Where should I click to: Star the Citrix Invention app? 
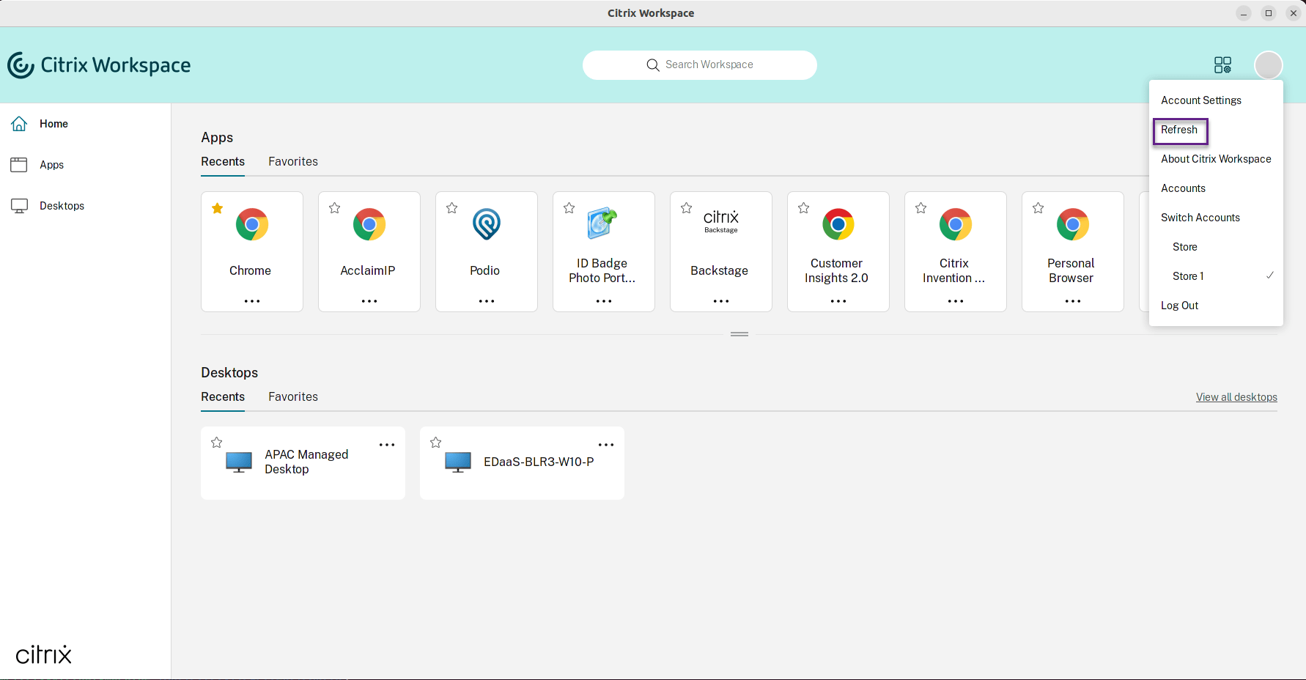(921, 208)
